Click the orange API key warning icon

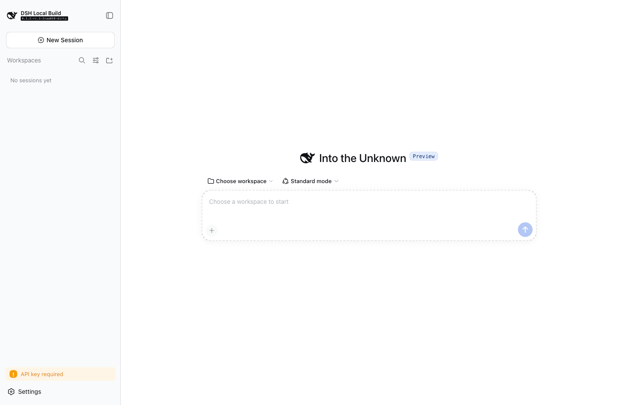coord(13,374)
